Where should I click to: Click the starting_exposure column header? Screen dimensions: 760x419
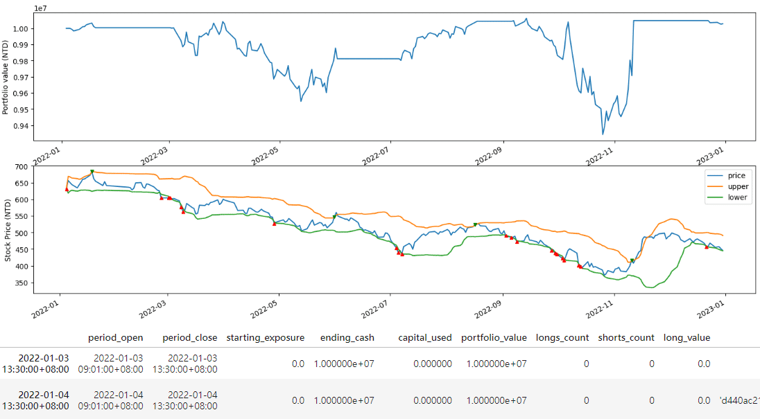[x=265, y=338]
